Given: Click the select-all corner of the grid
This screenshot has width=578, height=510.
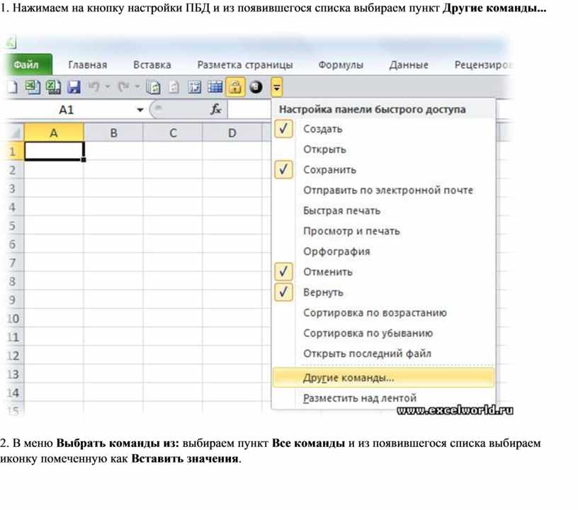Looking at the screenshot, I should click(15, 132).
